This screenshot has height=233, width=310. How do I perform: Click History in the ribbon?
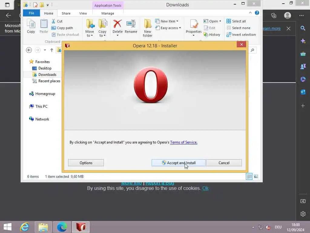click(x=212, y=35)
